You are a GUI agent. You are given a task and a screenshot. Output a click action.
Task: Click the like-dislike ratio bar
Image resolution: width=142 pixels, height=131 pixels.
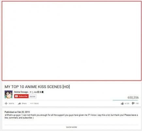(x=125, y=100)
